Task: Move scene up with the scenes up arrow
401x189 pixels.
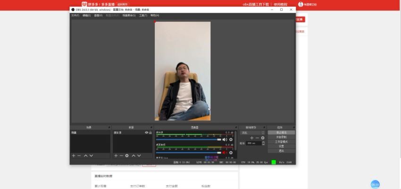Action: click(x=86, y=156)
